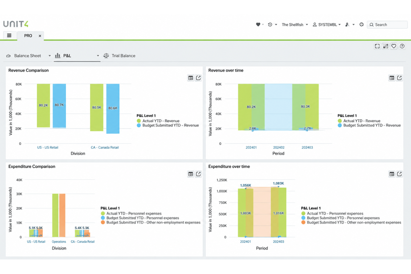
Task: Export the Expenditure Comparison chart
Action: click(x=198, y=174)
